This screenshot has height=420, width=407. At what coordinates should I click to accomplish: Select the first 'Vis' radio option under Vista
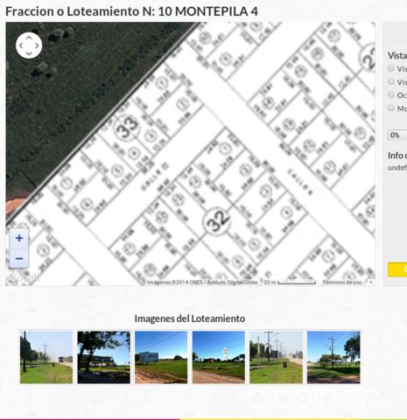(x=391, y=68)
